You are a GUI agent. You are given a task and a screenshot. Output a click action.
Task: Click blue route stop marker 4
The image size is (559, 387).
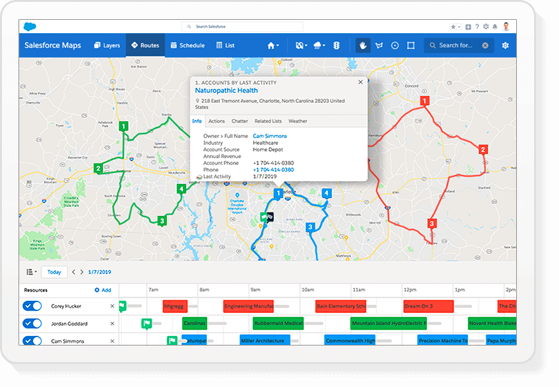pos(327,193)
